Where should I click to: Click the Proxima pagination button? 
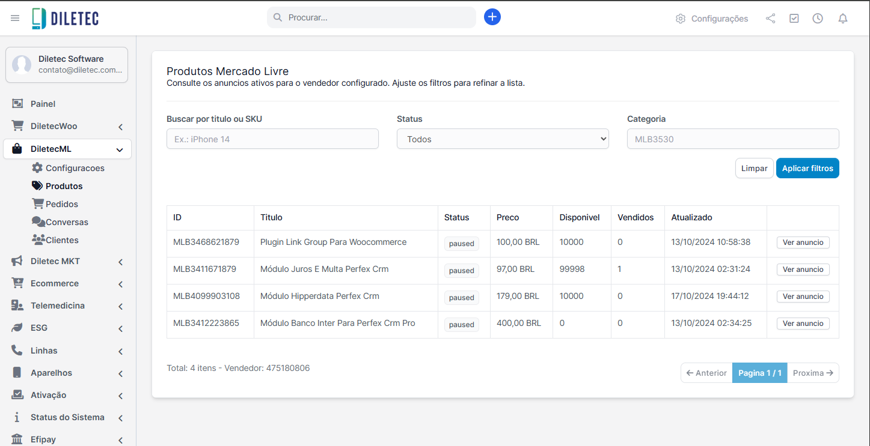coord(813,373)
